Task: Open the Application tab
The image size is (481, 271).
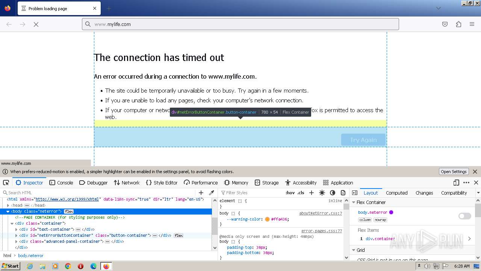Action: click(338, 183)
